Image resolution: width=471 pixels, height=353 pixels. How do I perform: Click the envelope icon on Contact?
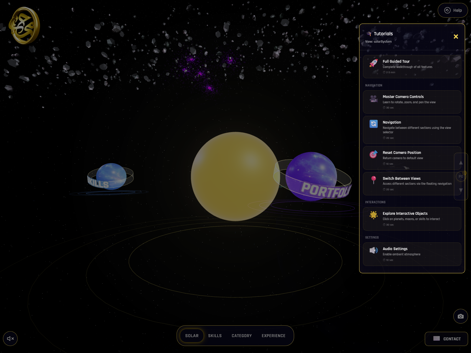pyautogui.click(x=437, y=338)
